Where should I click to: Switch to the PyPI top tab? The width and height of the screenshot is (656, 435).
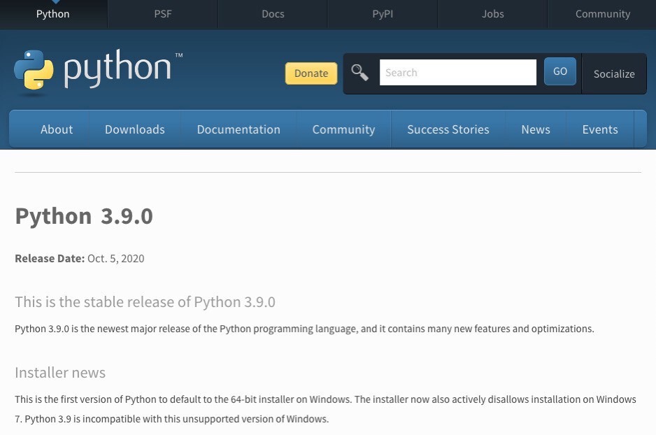[383, 14]
